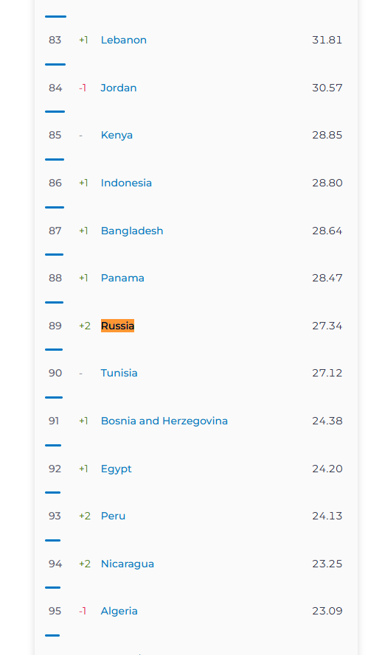Click rank number 89 beside Russia
The image size is (368, 655).
coord(55,326)
